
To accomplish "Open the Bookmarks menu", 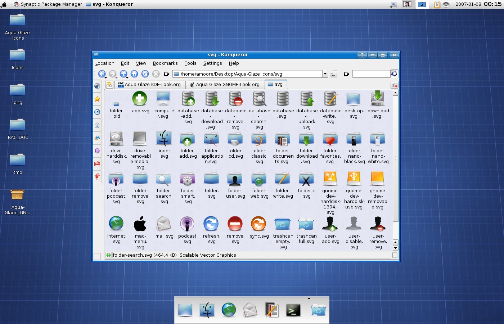I will [x=165, y=63].
